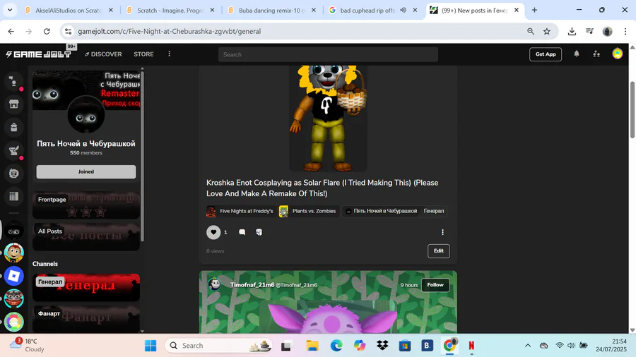Screen dimensions: 636x357
Task: Go to the STORE page
Action: point(143,54)
